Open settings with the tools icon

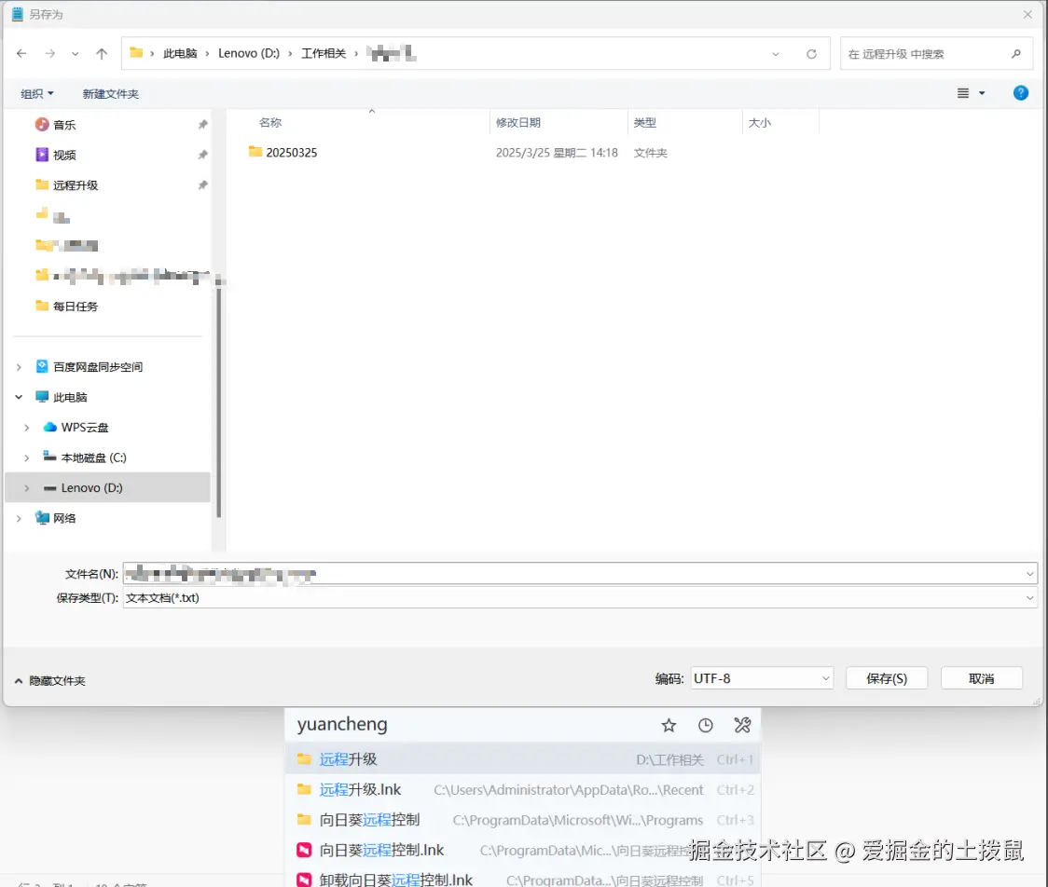point(742,726)
